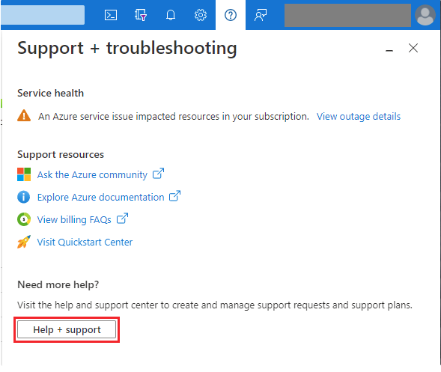
Task: Open View outage details link
Action: pos(359,117)
